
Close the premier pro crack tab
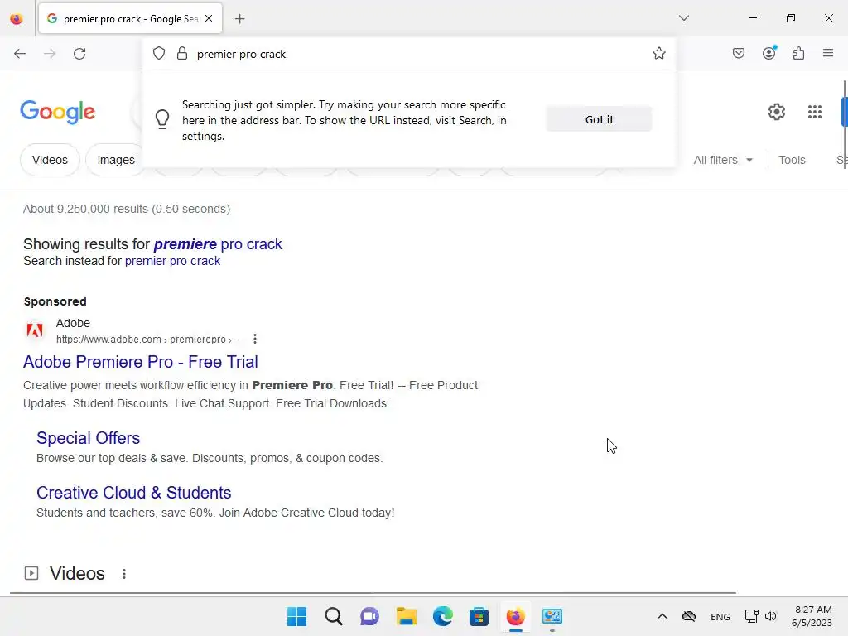[x=209, y=18]
